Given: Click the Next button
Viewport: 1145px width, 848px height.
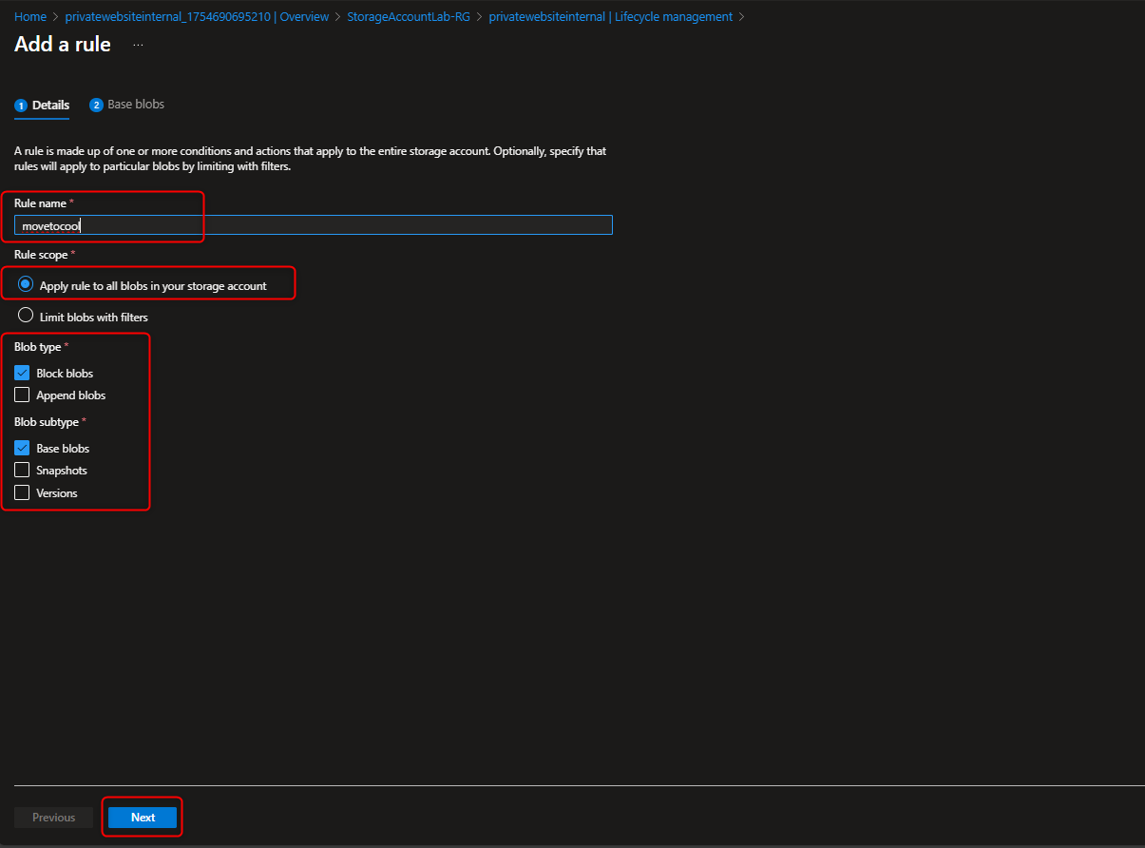Looking at the screenshot, I should click(142, 817).
